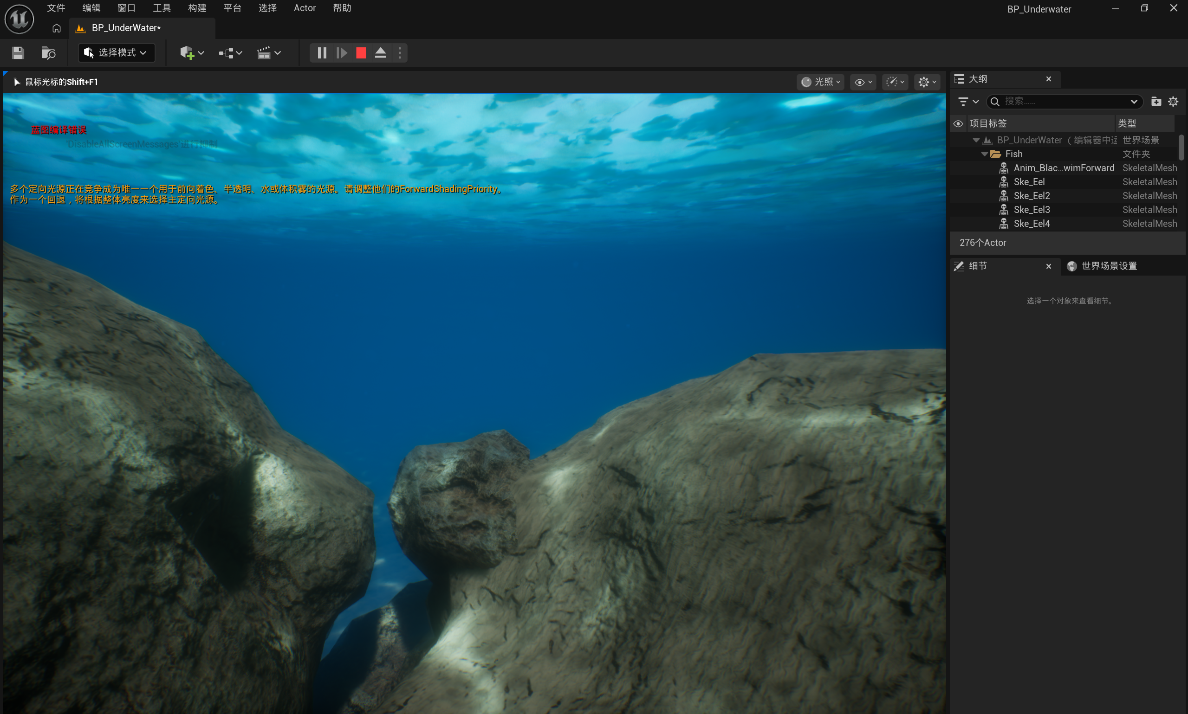Open the File (文件) menu
This screenshot has width=1188, height=714.
pyautogui.click(x=56, y=8)
